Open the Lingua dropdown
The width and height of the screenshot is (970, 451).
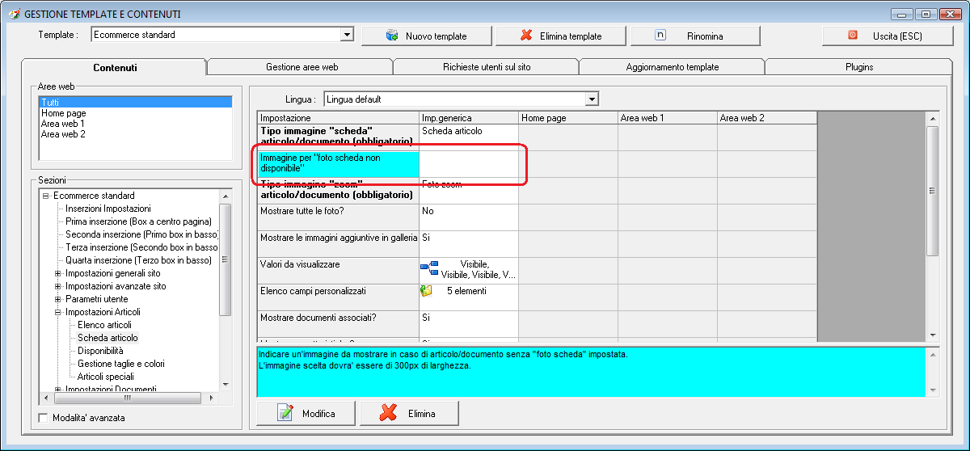point(592,99)
